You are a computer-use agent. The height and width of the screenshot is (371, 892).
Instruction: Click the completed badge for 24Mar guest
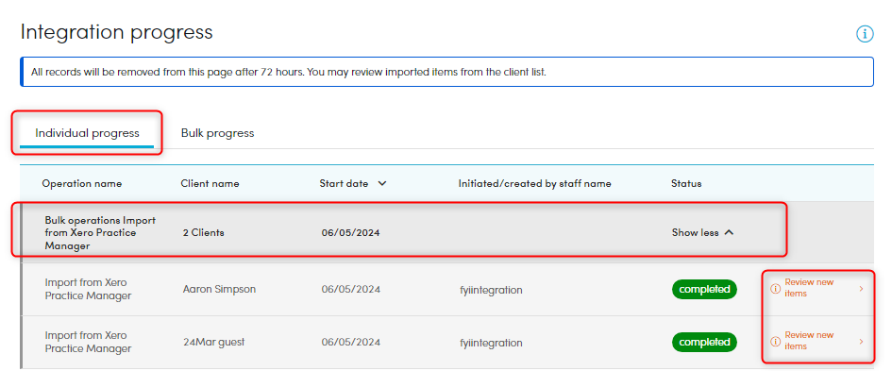point(704,342)
